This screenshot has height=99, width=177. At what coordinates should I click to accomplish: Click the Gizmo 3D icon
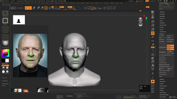coord(46,8)
